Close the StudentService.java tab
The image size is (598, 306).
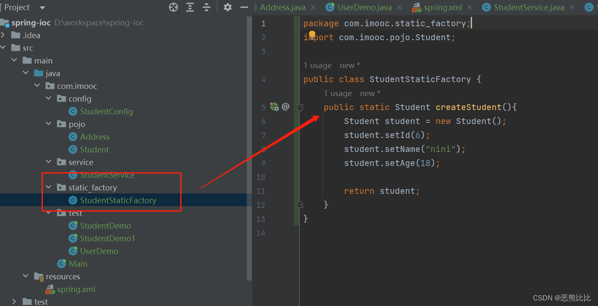pos(572,7)
